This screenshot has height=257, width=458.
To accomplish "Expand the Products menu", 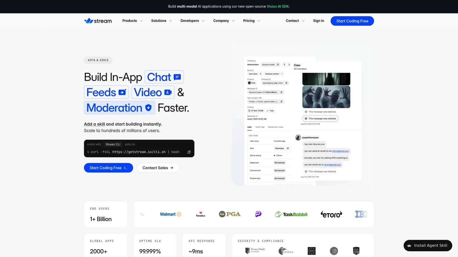I will (132, 21).
